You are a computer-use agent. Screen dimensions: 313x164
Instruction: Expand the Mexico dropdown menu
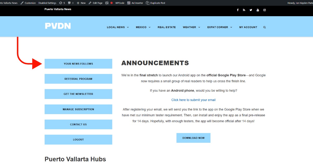[x=143, y=27]
